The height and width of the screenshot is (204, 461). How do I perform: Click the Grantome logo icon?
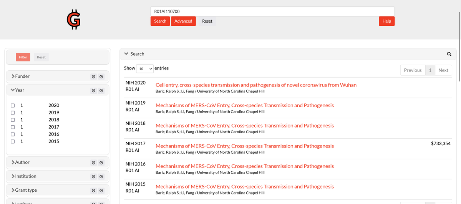73,21
